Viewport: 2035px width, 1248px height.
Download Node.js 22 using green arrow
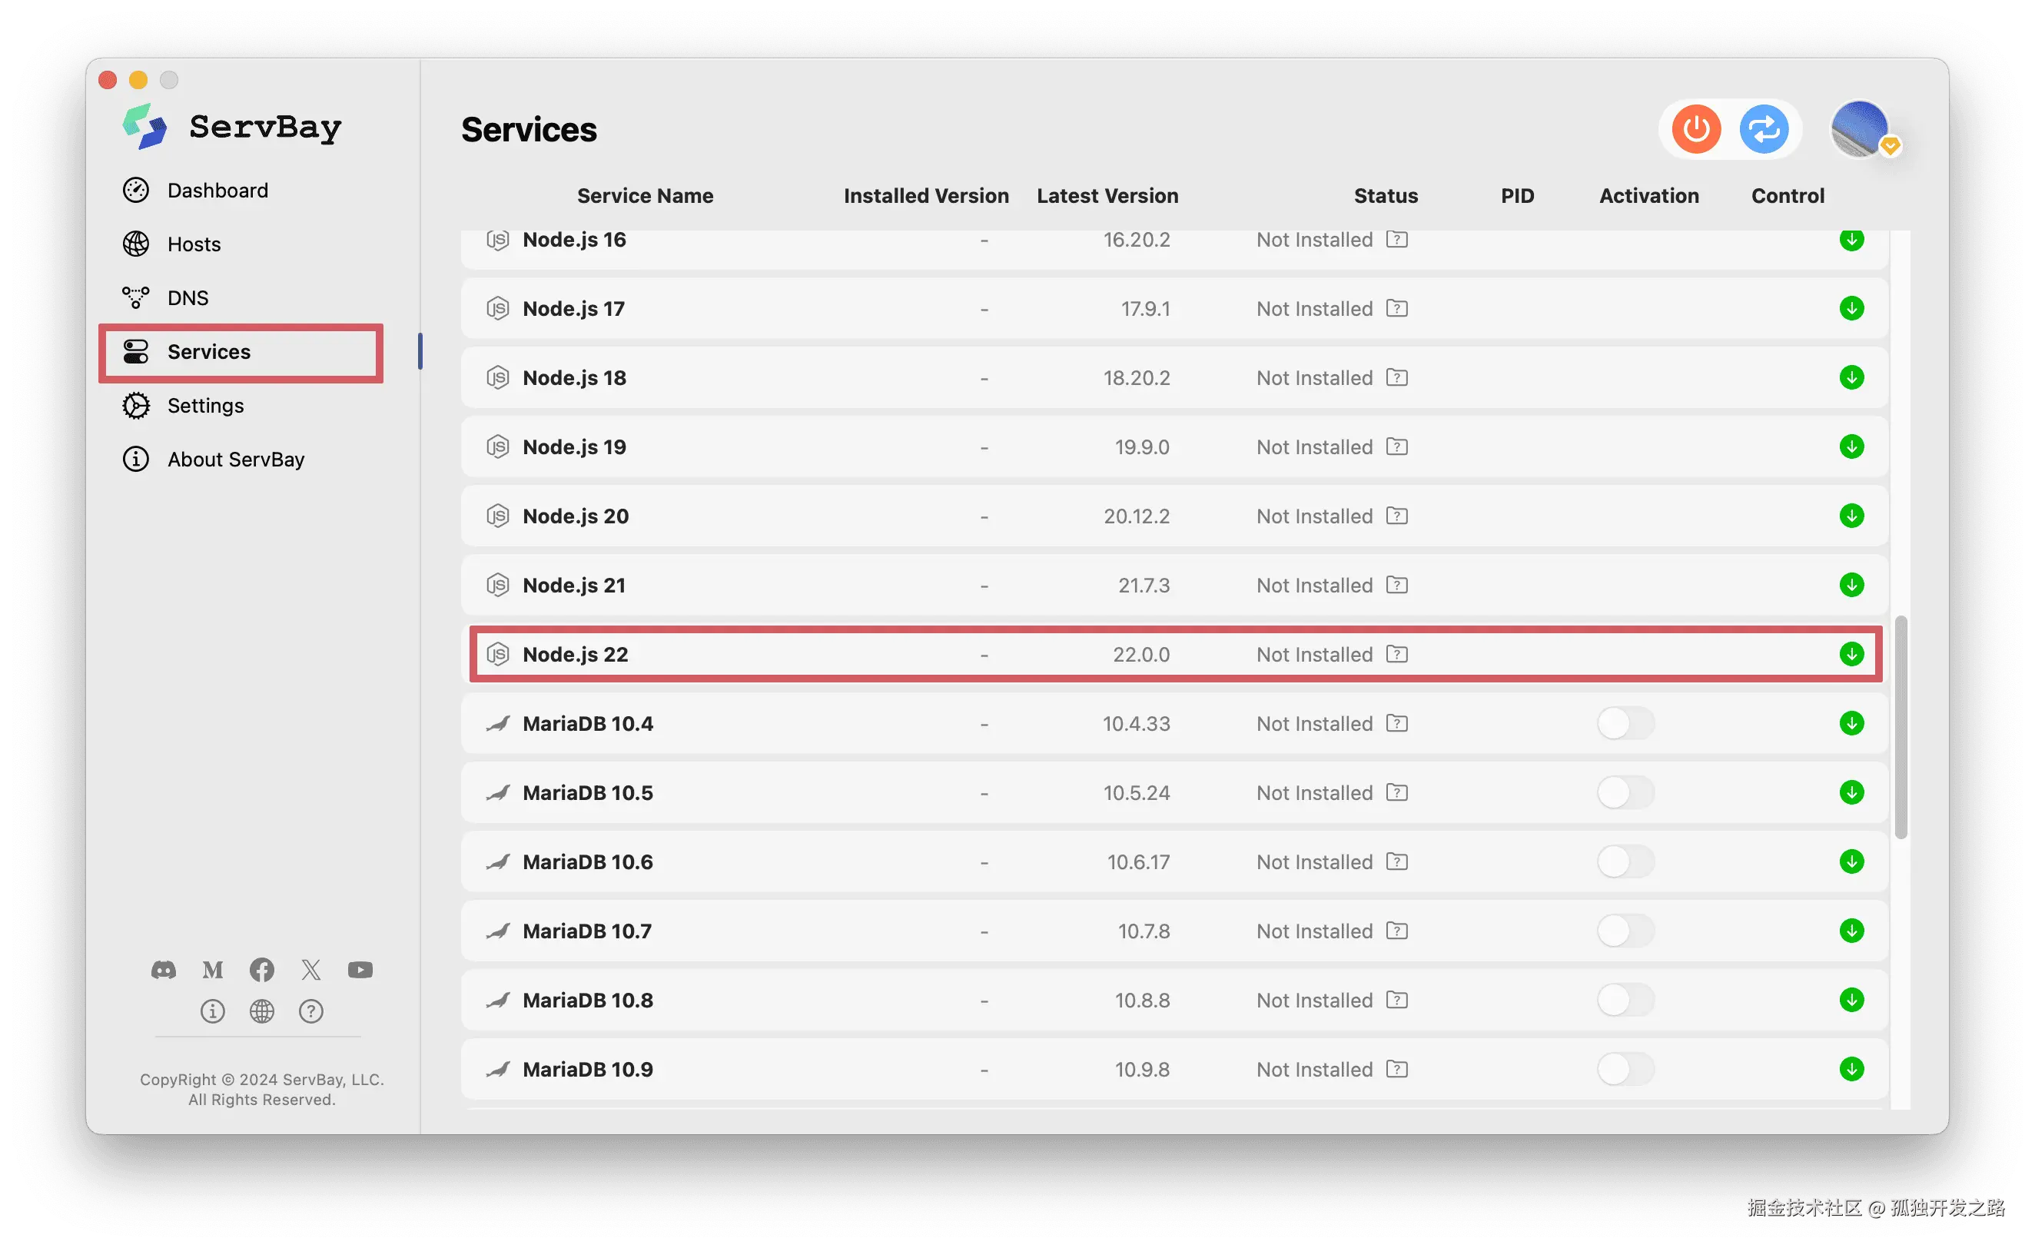click(1851, 654)
